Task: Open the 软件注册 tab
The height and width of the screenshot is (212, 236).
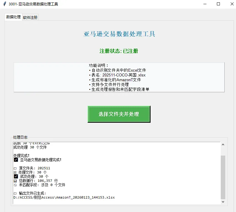Action: tap(30, 17)
